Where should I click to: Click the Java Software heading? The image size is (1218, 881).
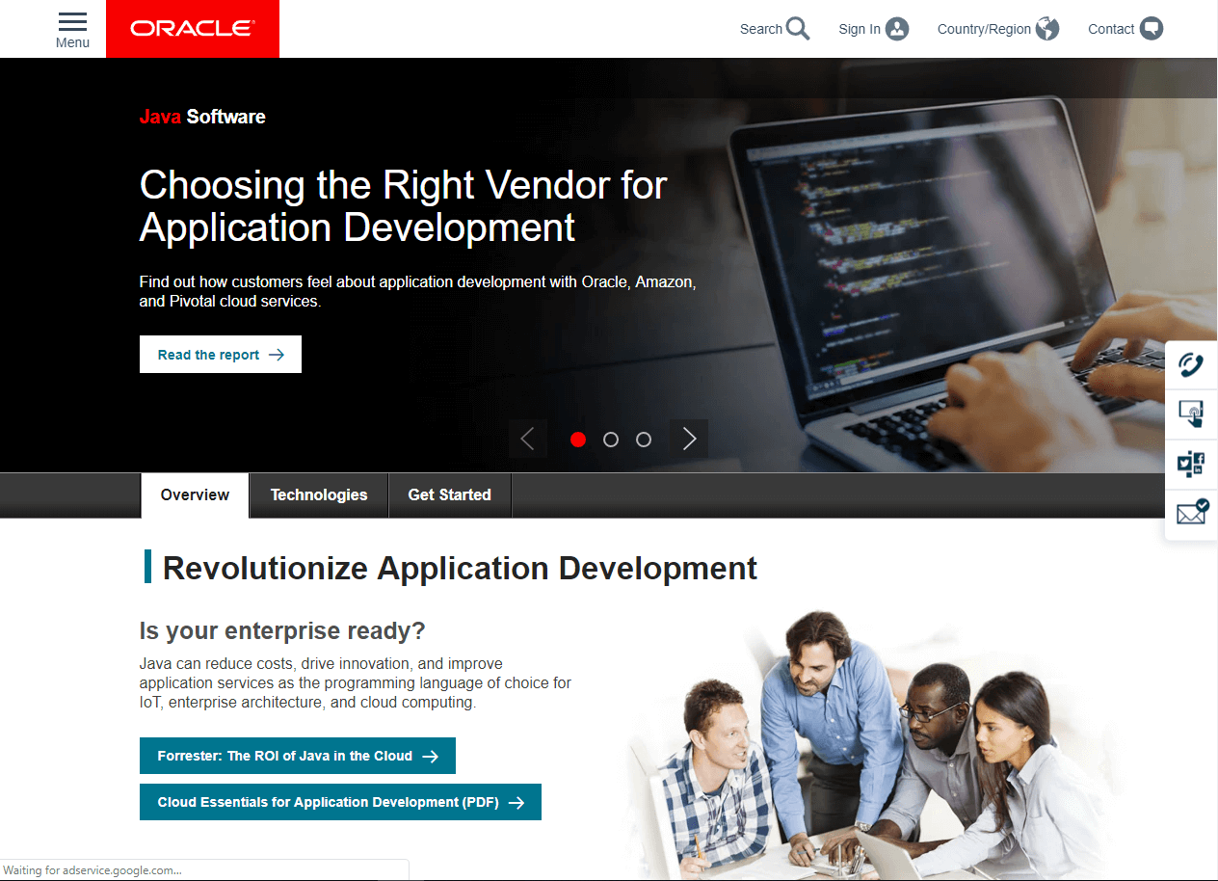(x=202, y=117)
